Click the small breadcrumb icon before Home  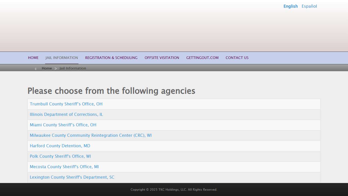click(x=36, y=69)
